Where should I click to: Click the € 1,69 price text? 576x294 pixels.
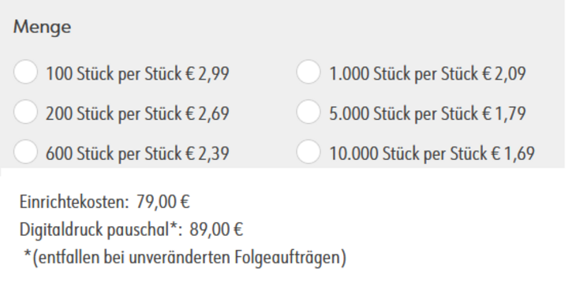coord(514,153)
